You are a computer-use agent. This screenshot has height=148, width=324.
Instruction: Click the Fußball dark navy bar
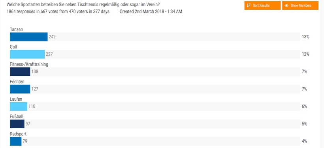tap(17, 124)
